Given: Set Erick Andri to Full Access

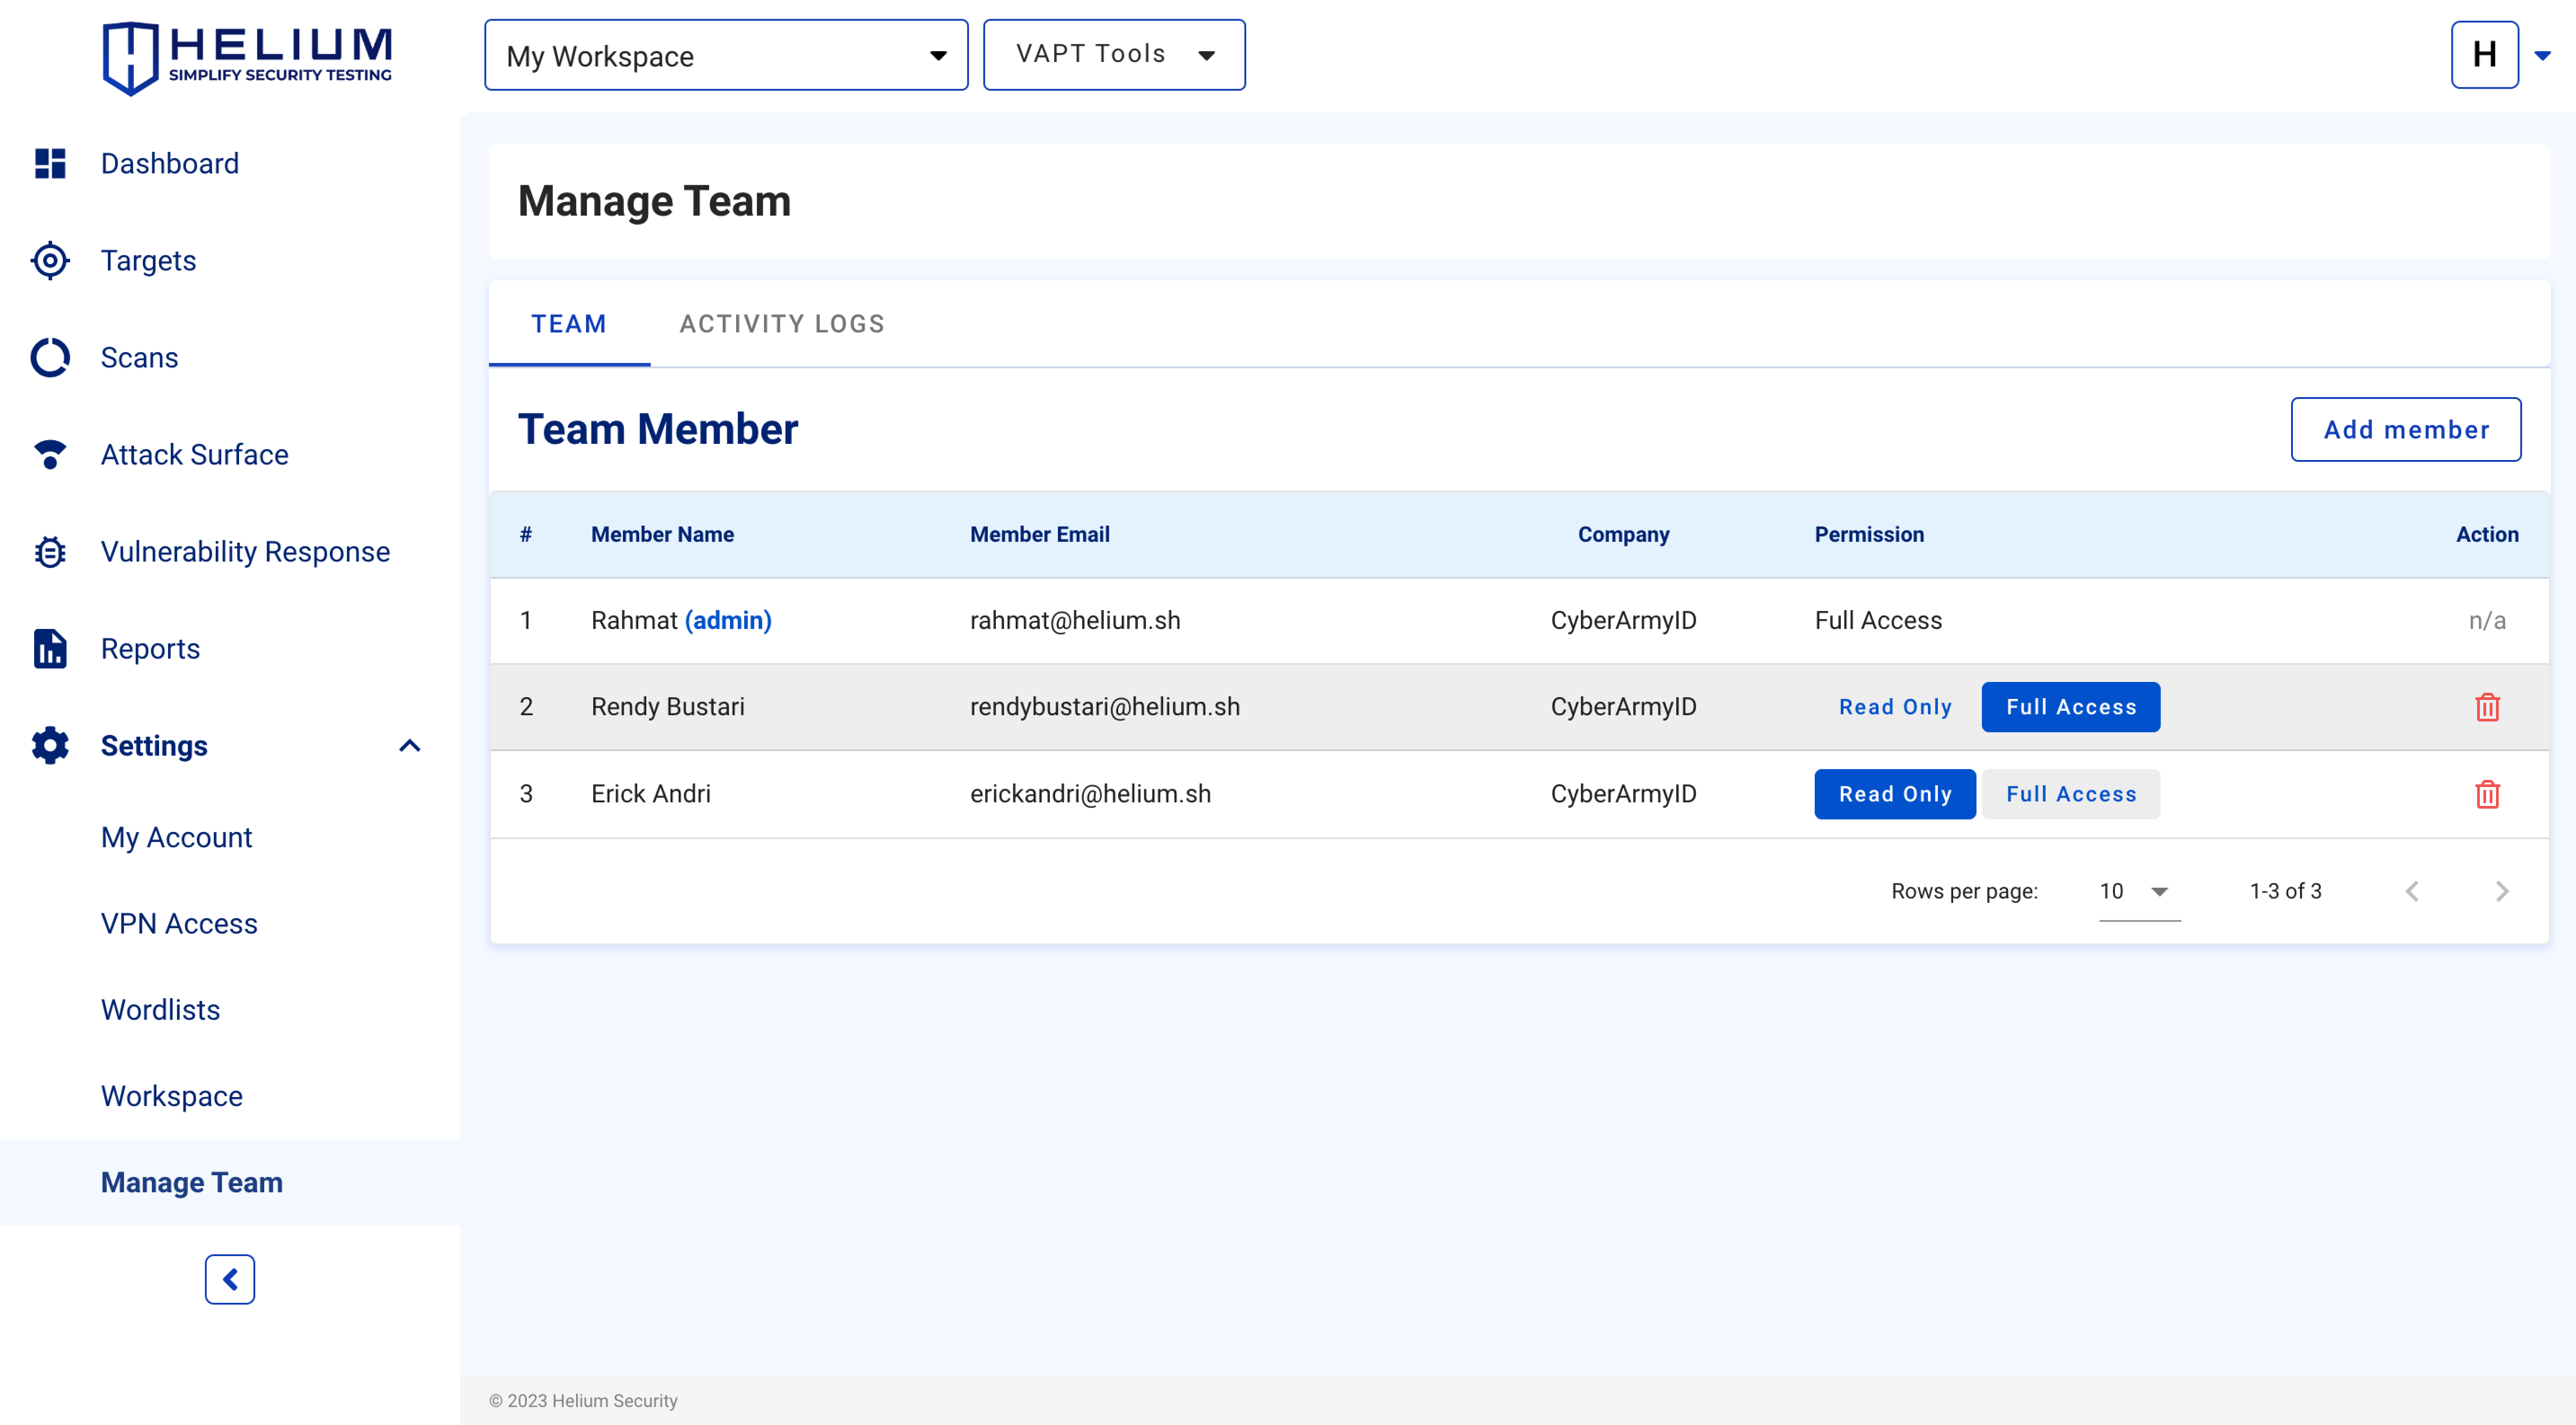Looking at the screenshot, I should (2070, 794).
